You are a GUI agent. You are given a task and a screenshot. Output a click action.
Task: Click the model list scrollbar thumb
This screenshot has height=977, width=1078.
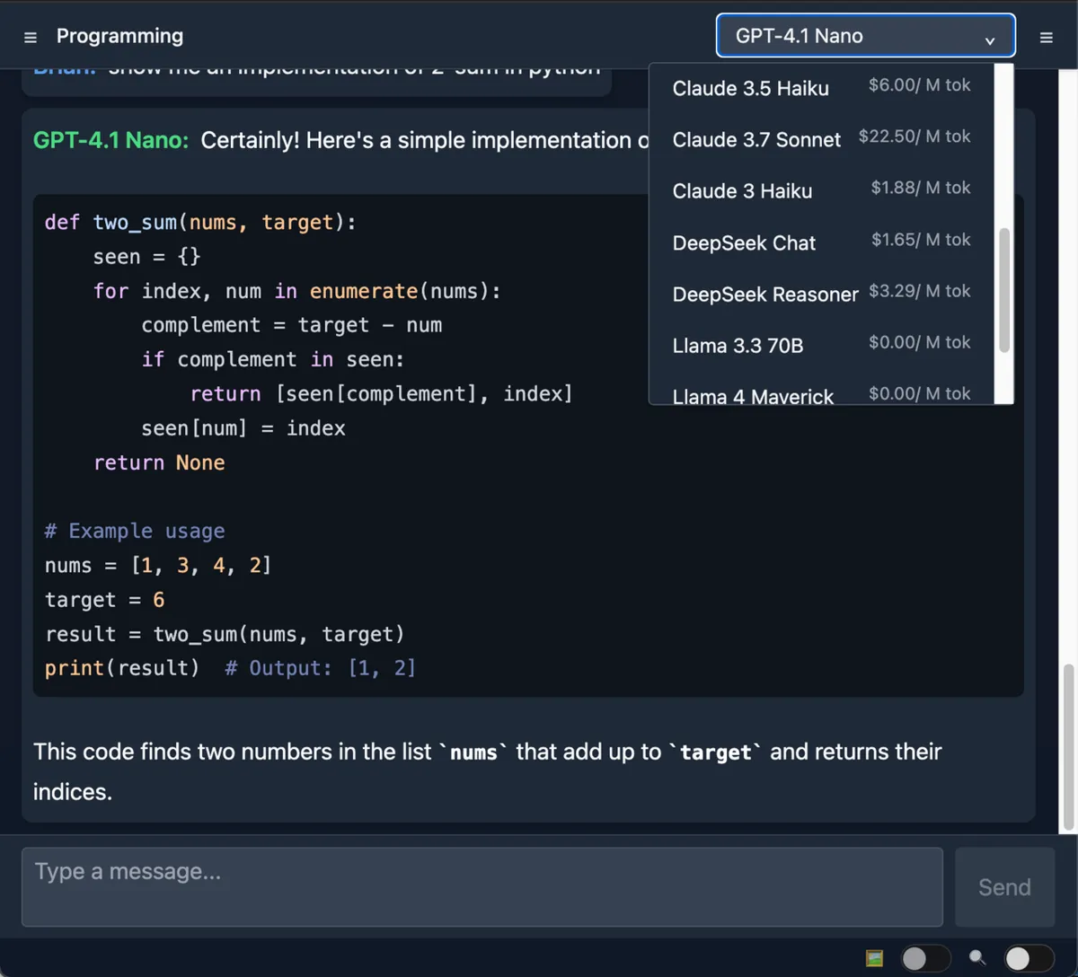1004,289
